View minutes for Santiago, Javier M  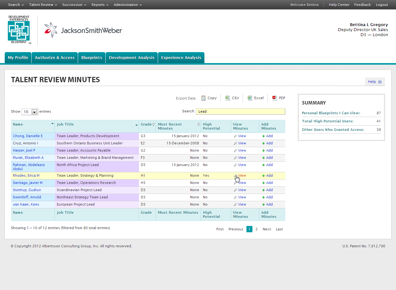[x=242, y=183]
